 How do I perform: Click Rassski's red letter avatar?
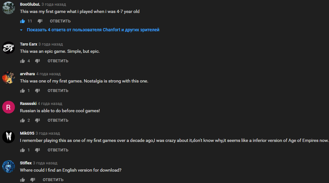[9, 107]
